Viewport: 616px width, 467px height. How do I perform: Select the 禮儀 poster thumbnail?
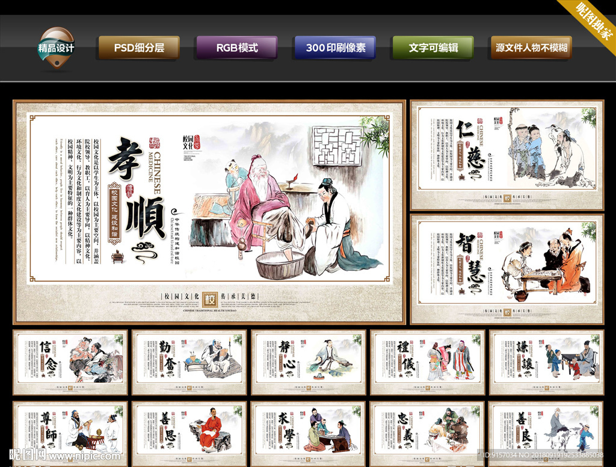click(428, 362)
